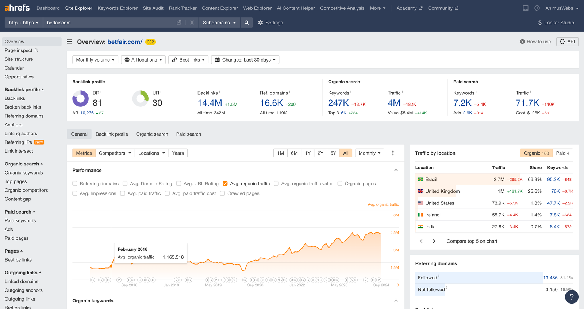Click the DR donut chart
This screenshot has height=309, width=584.
(x=81, y=98)
